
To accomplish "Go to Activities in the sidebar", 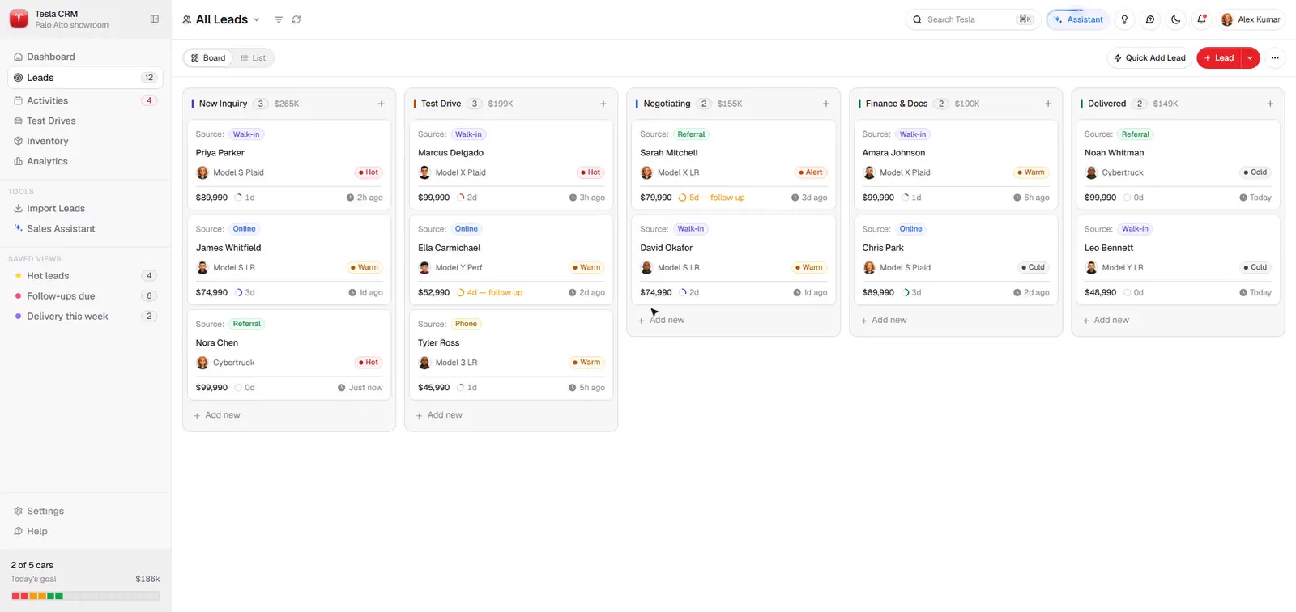I will [85, 100].
